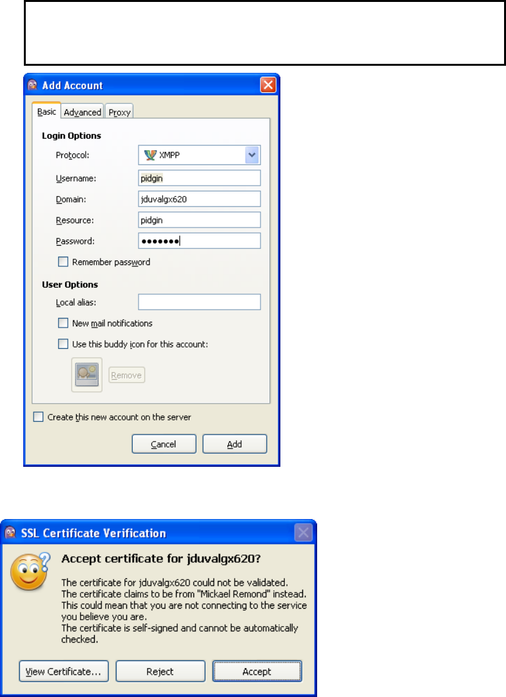Reject the certificate
The width and height of the screenshot is (506, 697).
coord(161,671)
